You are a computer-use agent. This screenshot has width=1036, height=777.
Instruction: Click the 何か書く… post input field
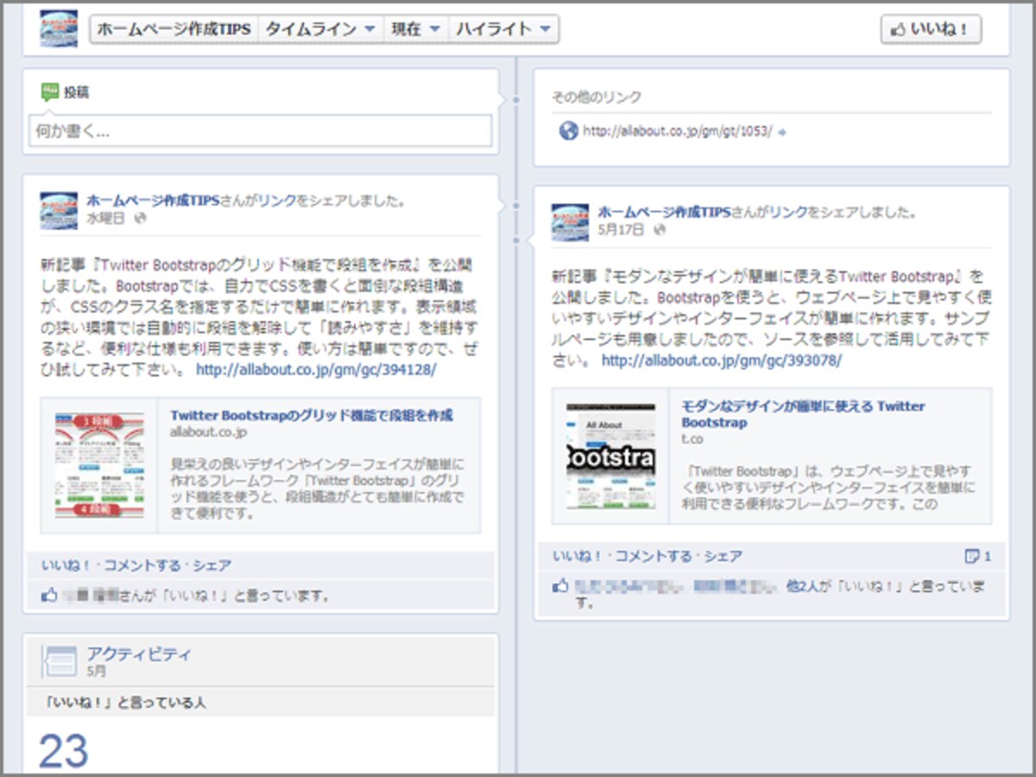(x=260, y=131)
